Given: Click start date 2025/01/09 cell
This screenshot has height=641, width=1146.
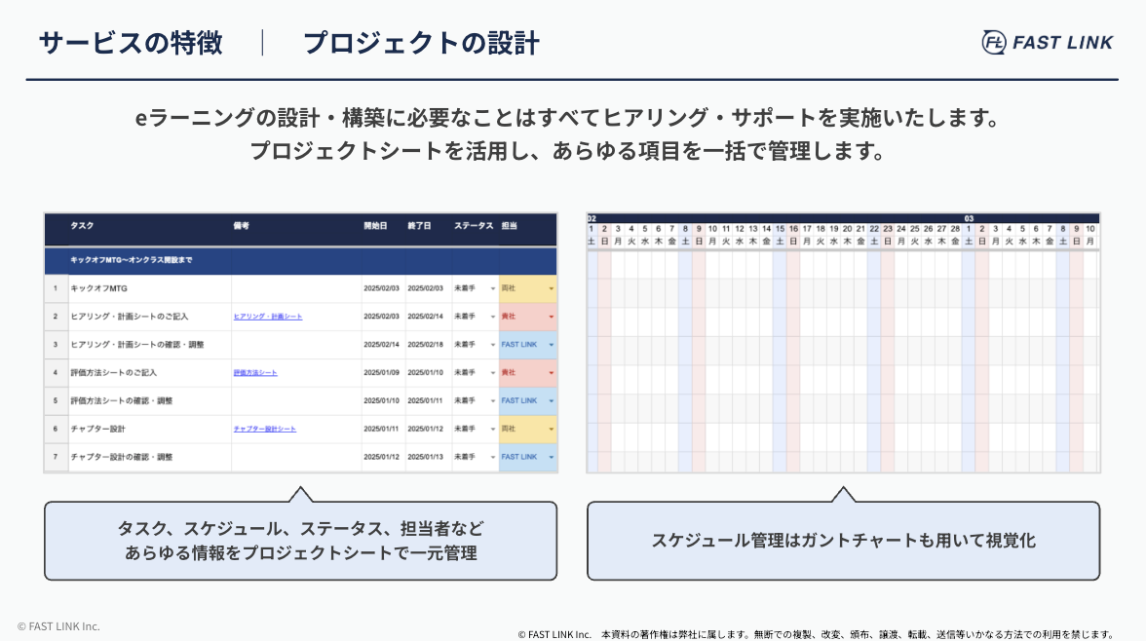Looking at the screenshot, I should (382, 373).
